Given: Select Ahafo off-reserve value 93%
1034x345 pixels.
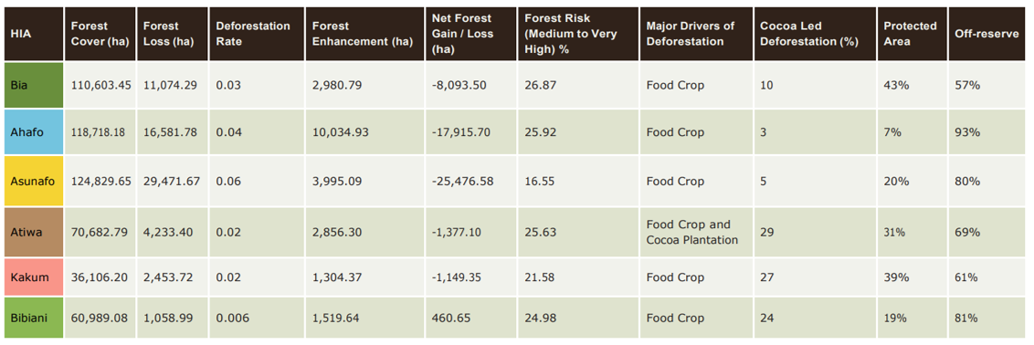Looking at the screenshot, I should 967,132.
